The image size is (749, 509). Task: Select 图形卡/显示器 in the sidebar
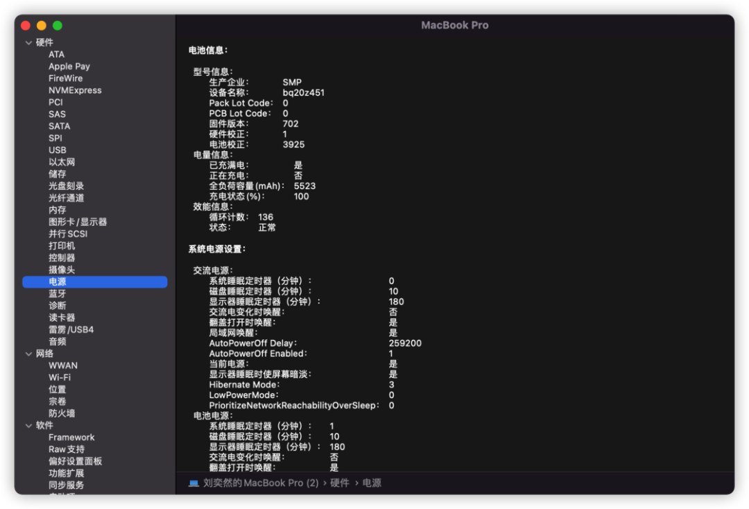pyautogui.click(x=78, y=221)
